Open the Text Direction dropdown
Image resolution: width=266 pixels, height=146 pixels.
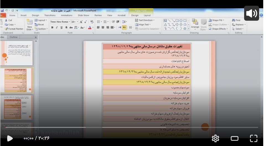(x=145, y=20)
